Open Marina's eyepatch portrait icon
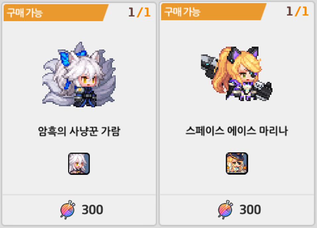This screenshot has height=228, width=317. (237, 164)
